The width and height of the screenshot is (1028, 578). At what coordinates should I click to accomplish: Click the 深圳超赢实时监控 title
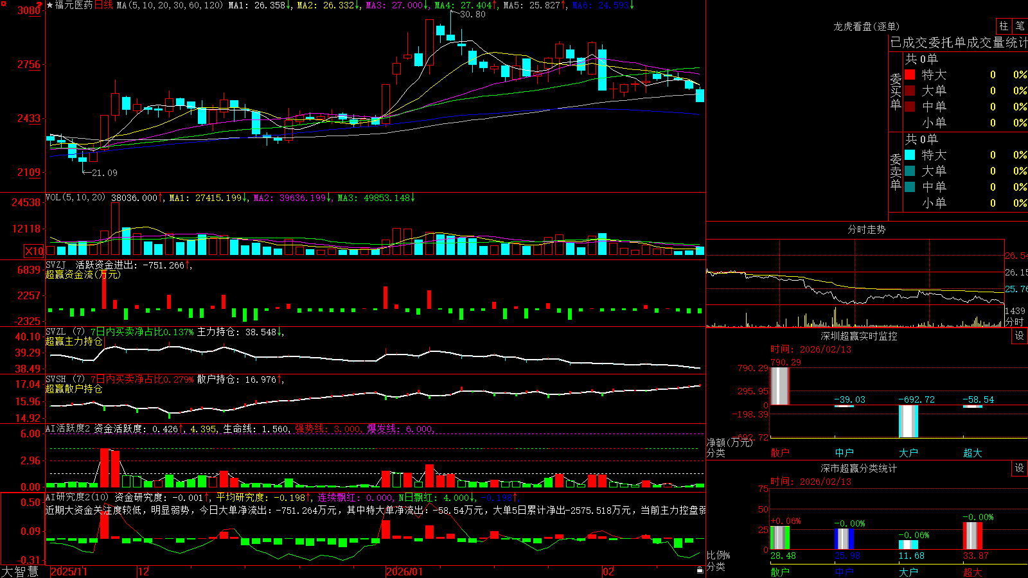coord(859,336)
